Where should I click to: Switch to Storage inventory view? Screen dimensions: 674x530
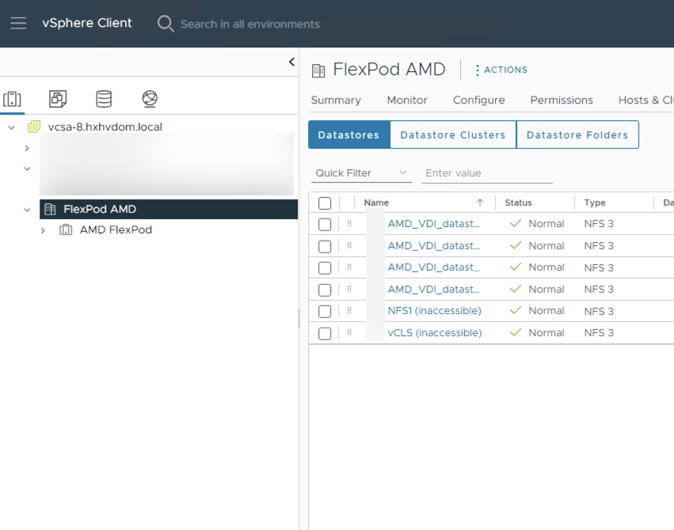coord(104,99)
